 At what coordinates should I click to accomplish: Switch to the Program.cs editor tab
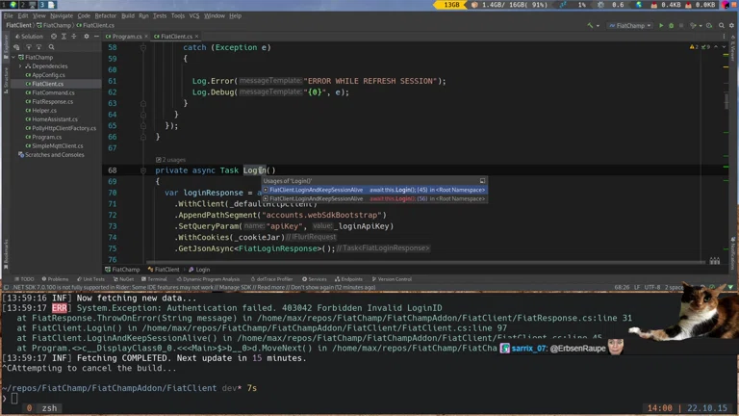click(126, 37)
